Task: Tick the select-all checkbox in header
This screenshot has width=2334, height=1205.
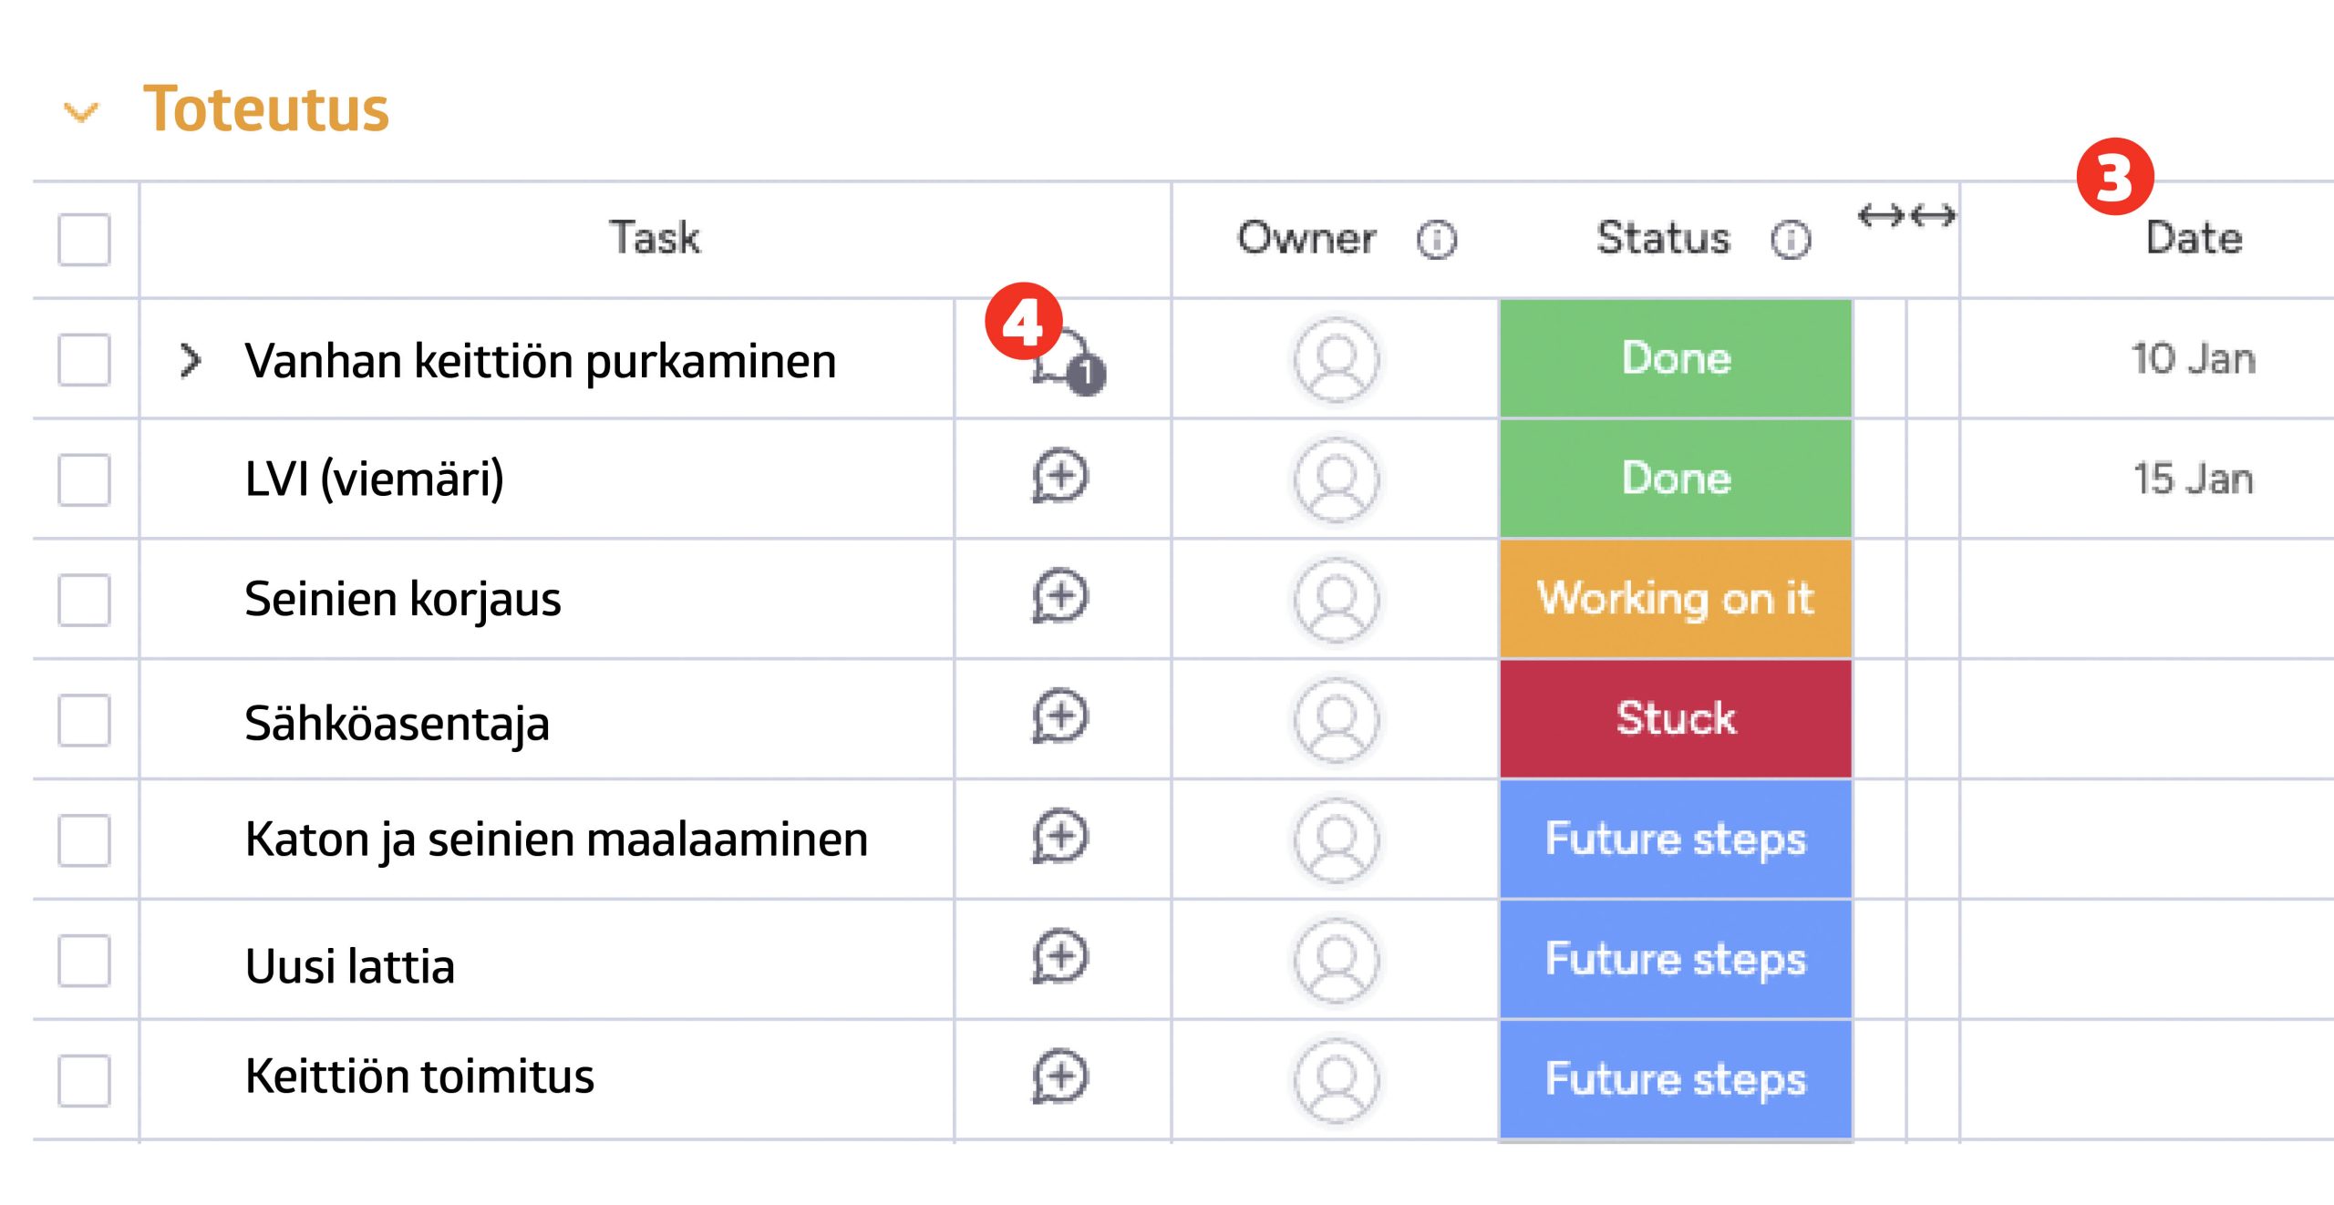Action: click(84, 240)
